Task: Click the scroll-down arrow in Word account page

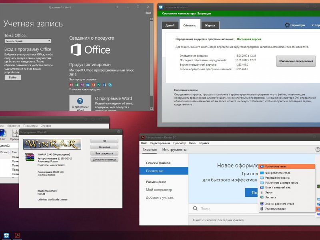Action: coord(151,109)
